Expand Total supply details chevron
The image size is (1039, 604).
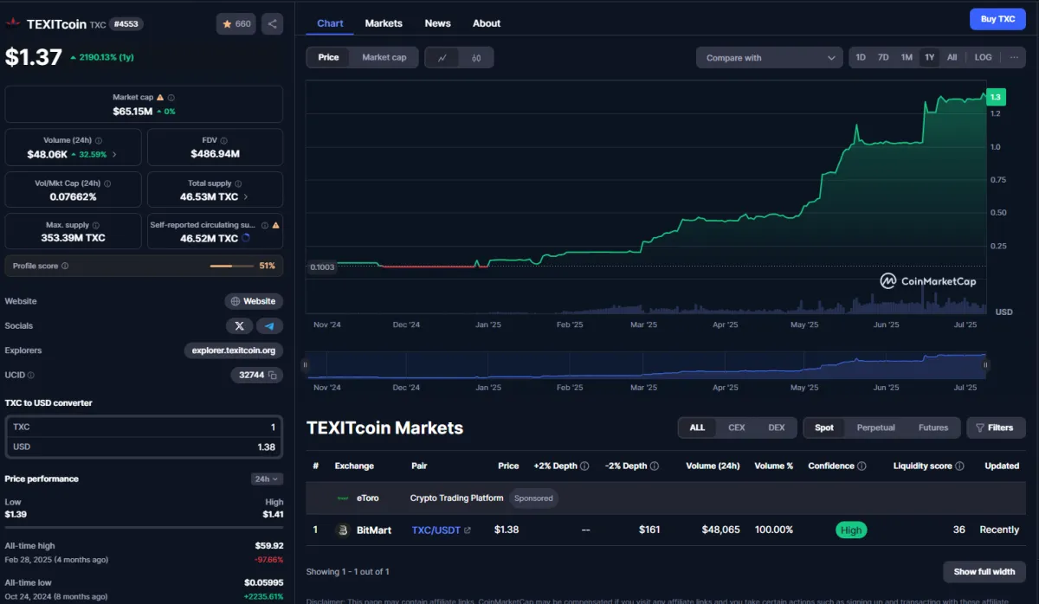pyautogui.click(x=246, y=197)
